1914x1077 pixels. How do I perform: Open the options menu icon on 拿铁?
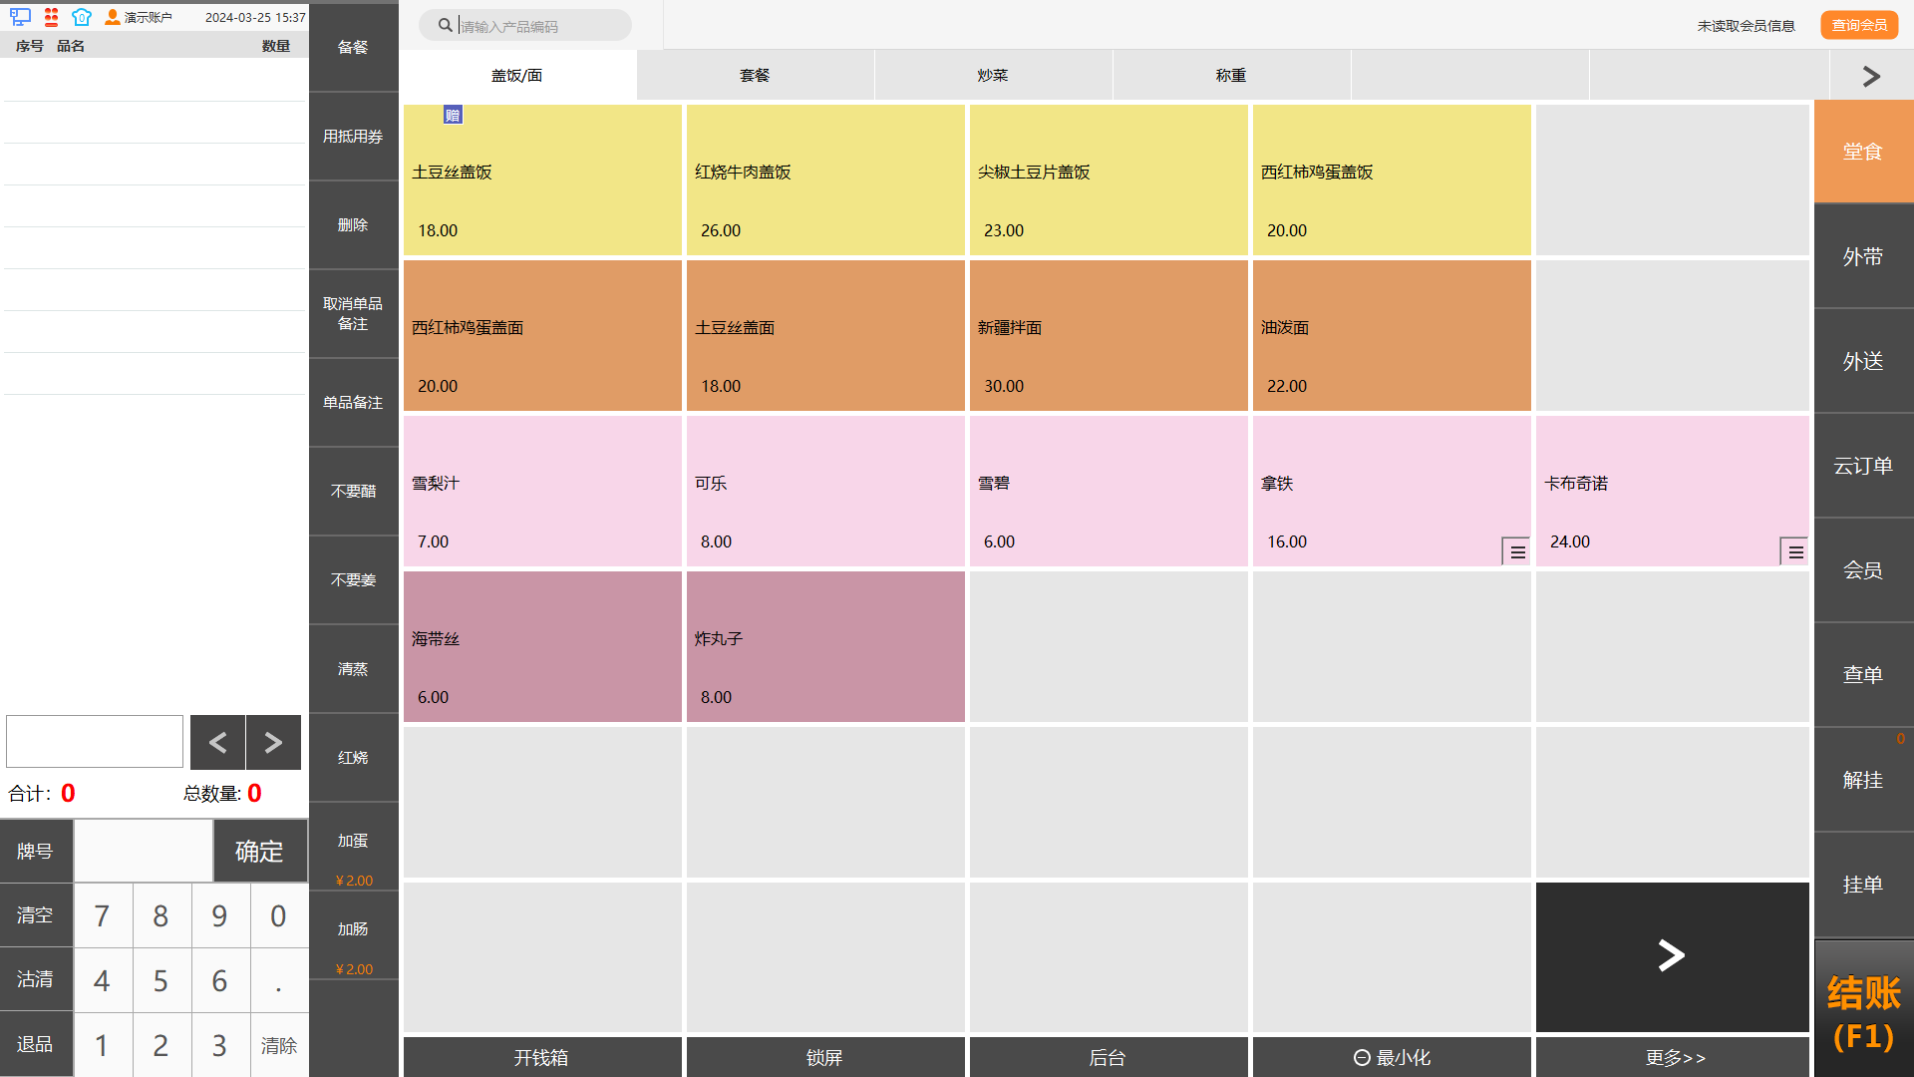point(1516,551)
